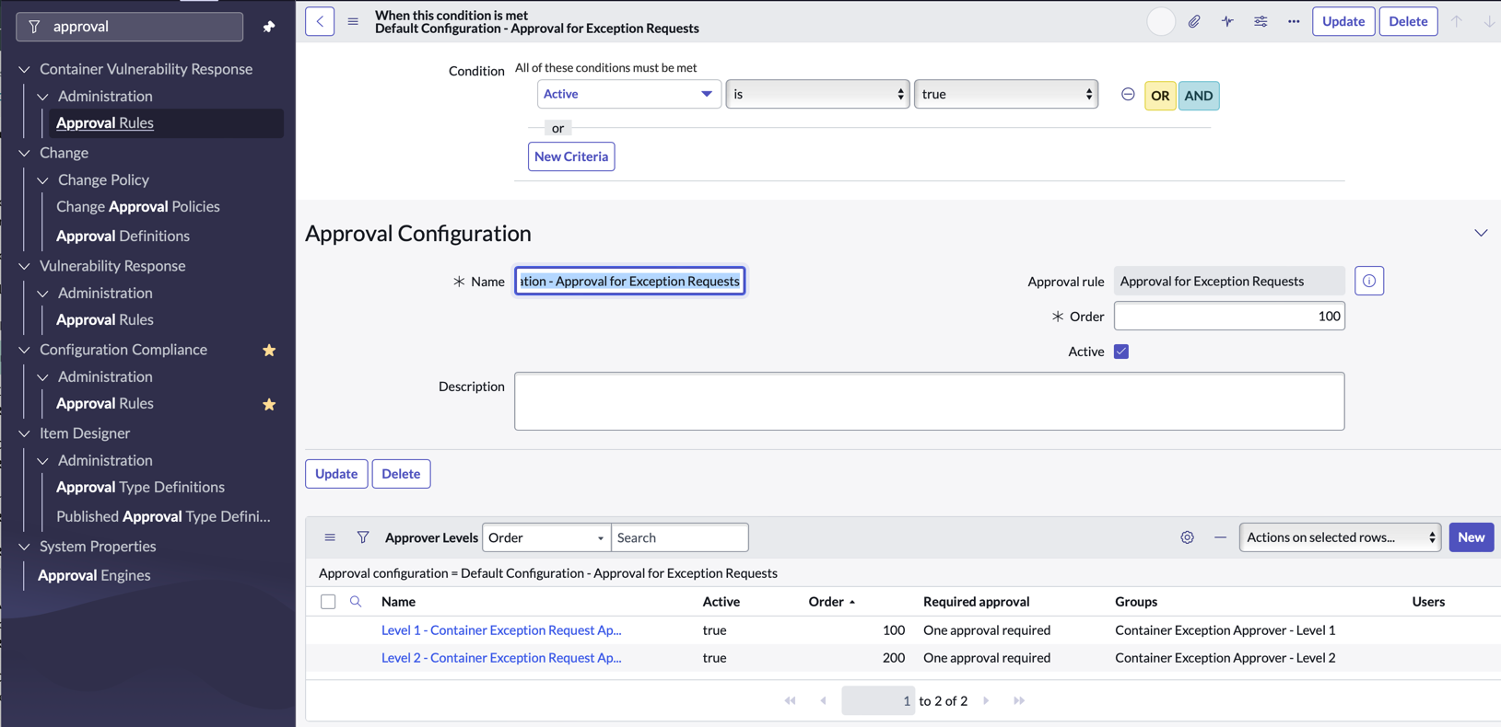1501x727 pixels.
Task: Click into the Name field
Action: 630,282
